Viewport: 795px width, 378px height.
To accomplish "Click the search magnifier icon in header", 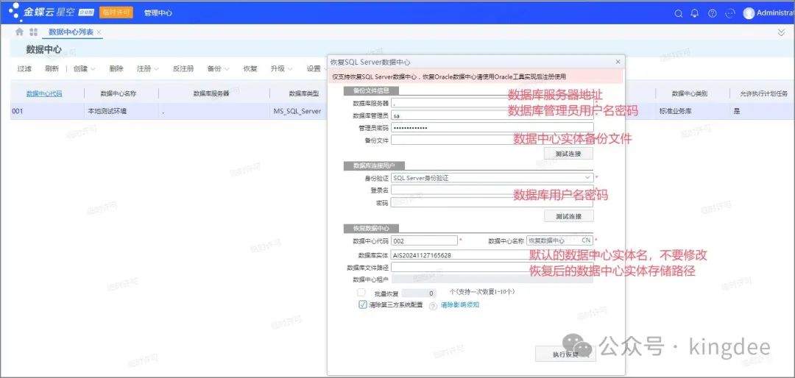I will [x=679, y=13].
